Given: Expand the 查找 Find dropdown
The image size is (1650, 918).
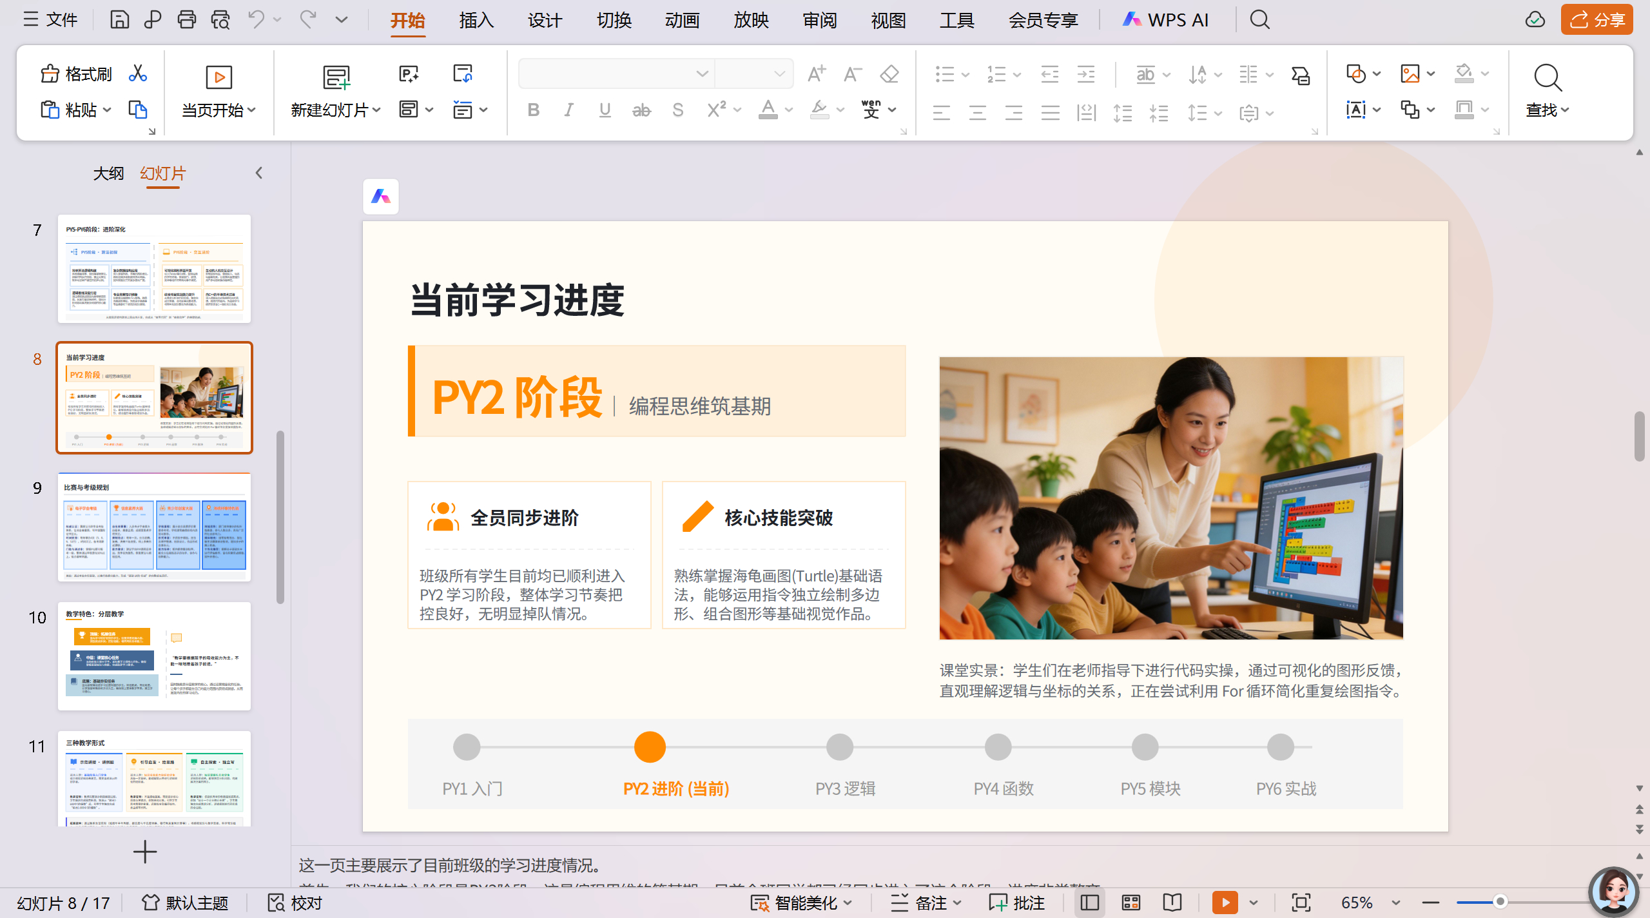Looking at the screenshot, I should pos(1564,110).
